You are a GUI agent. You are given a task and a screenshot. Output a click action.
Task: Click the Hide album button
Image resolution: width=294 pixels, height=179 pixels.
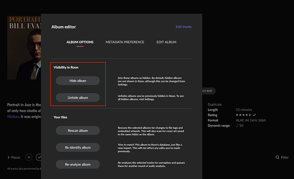click(78, 81)
